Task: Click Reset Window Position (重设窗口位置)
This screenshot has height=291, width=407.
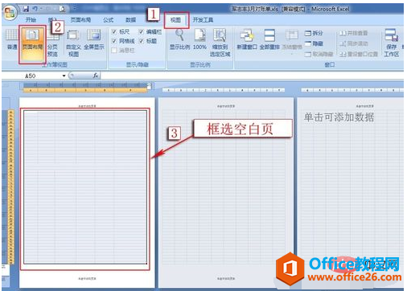Action: coord(359,54)
